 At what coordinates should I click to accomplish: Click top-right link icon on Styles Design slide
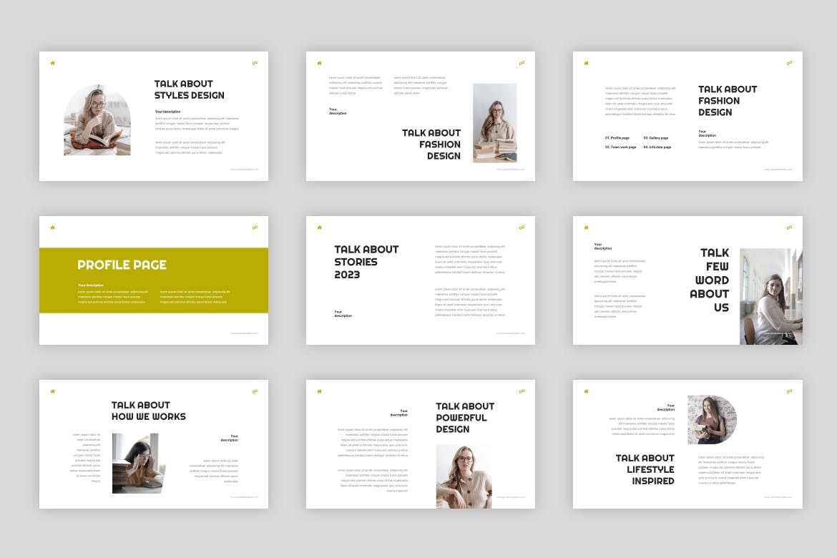(x=255, y=63)
